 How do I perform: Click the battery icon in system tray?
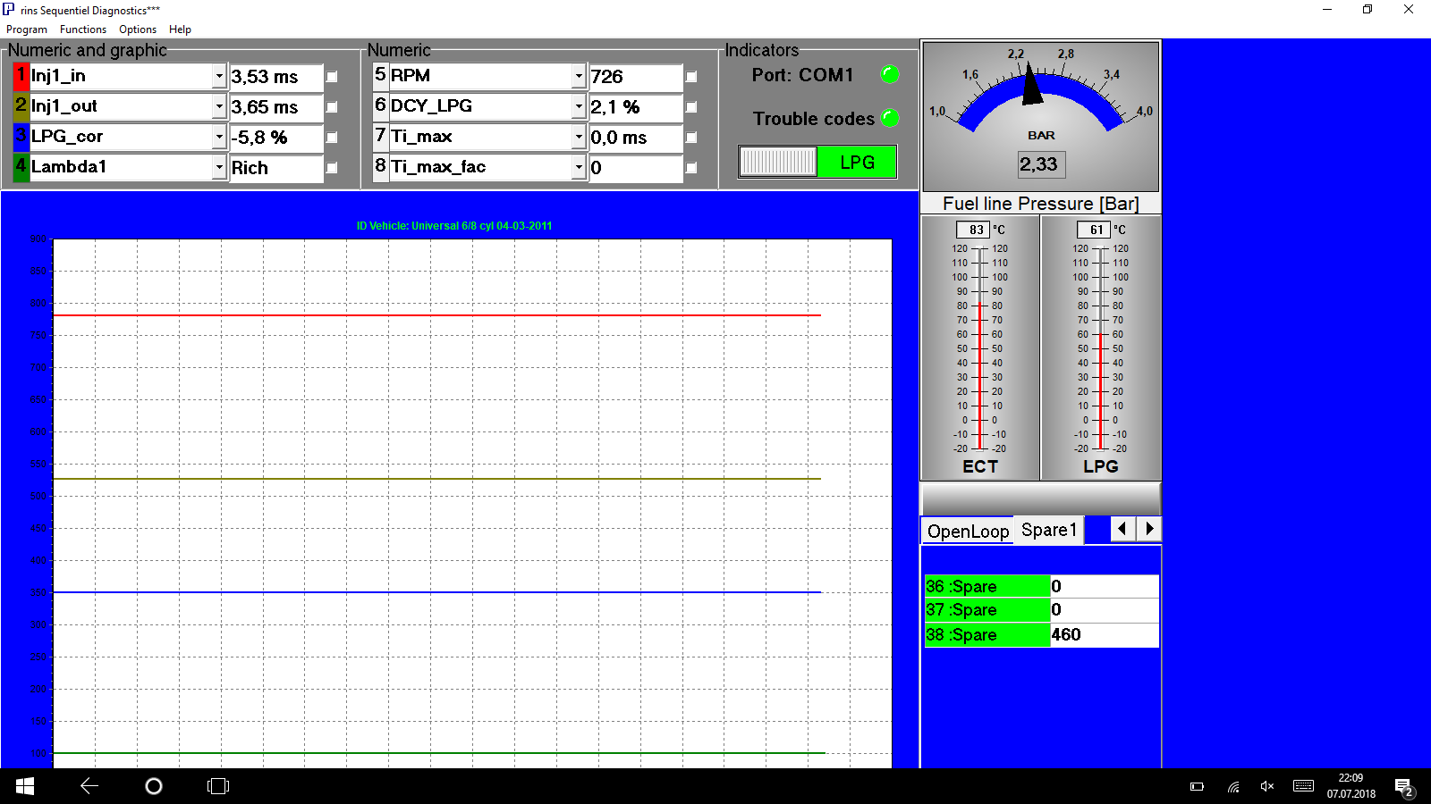coord(1197,787)
